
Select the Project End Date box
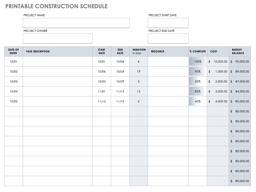tap(168, 39)
